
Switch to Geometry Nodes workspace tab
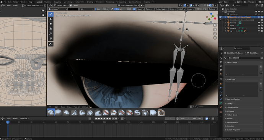tap(135, 2)
